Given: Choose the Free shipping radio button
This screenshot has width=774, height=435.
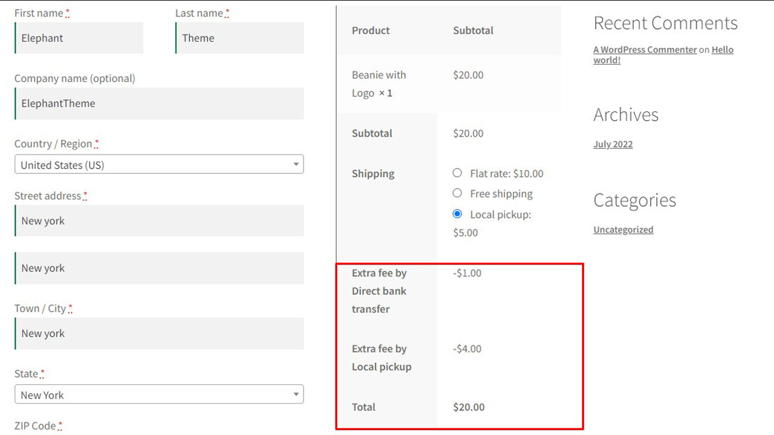Looking at the screenshot, I should click(x=457, y=193).
